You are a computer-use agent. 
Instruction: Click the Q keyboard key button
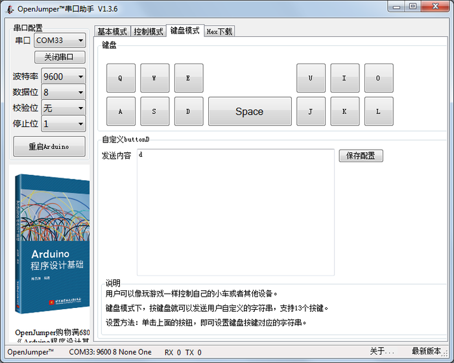coord(121,78)
